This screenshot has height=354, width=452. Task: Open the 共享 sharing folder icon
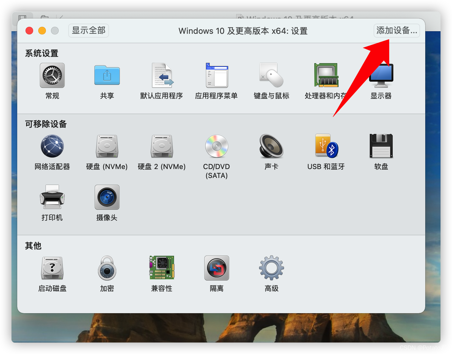point(107,76)
